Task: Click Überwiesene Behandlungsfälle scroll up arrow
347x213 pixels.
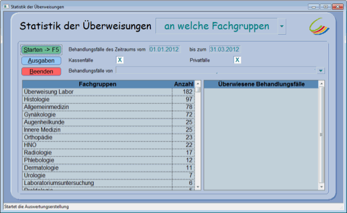Action: click(x=322, y=84)
